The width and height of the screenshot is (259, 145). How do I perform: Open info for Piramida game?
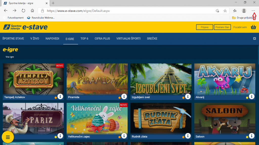click(x=124, y=96)
